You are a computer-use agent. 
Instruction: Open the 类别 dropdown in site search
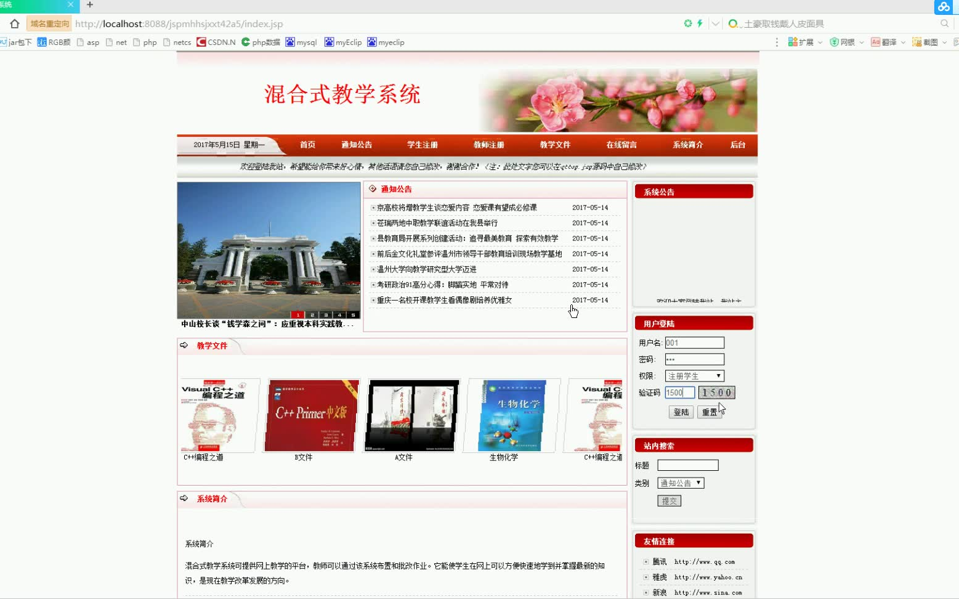point(680,483)
